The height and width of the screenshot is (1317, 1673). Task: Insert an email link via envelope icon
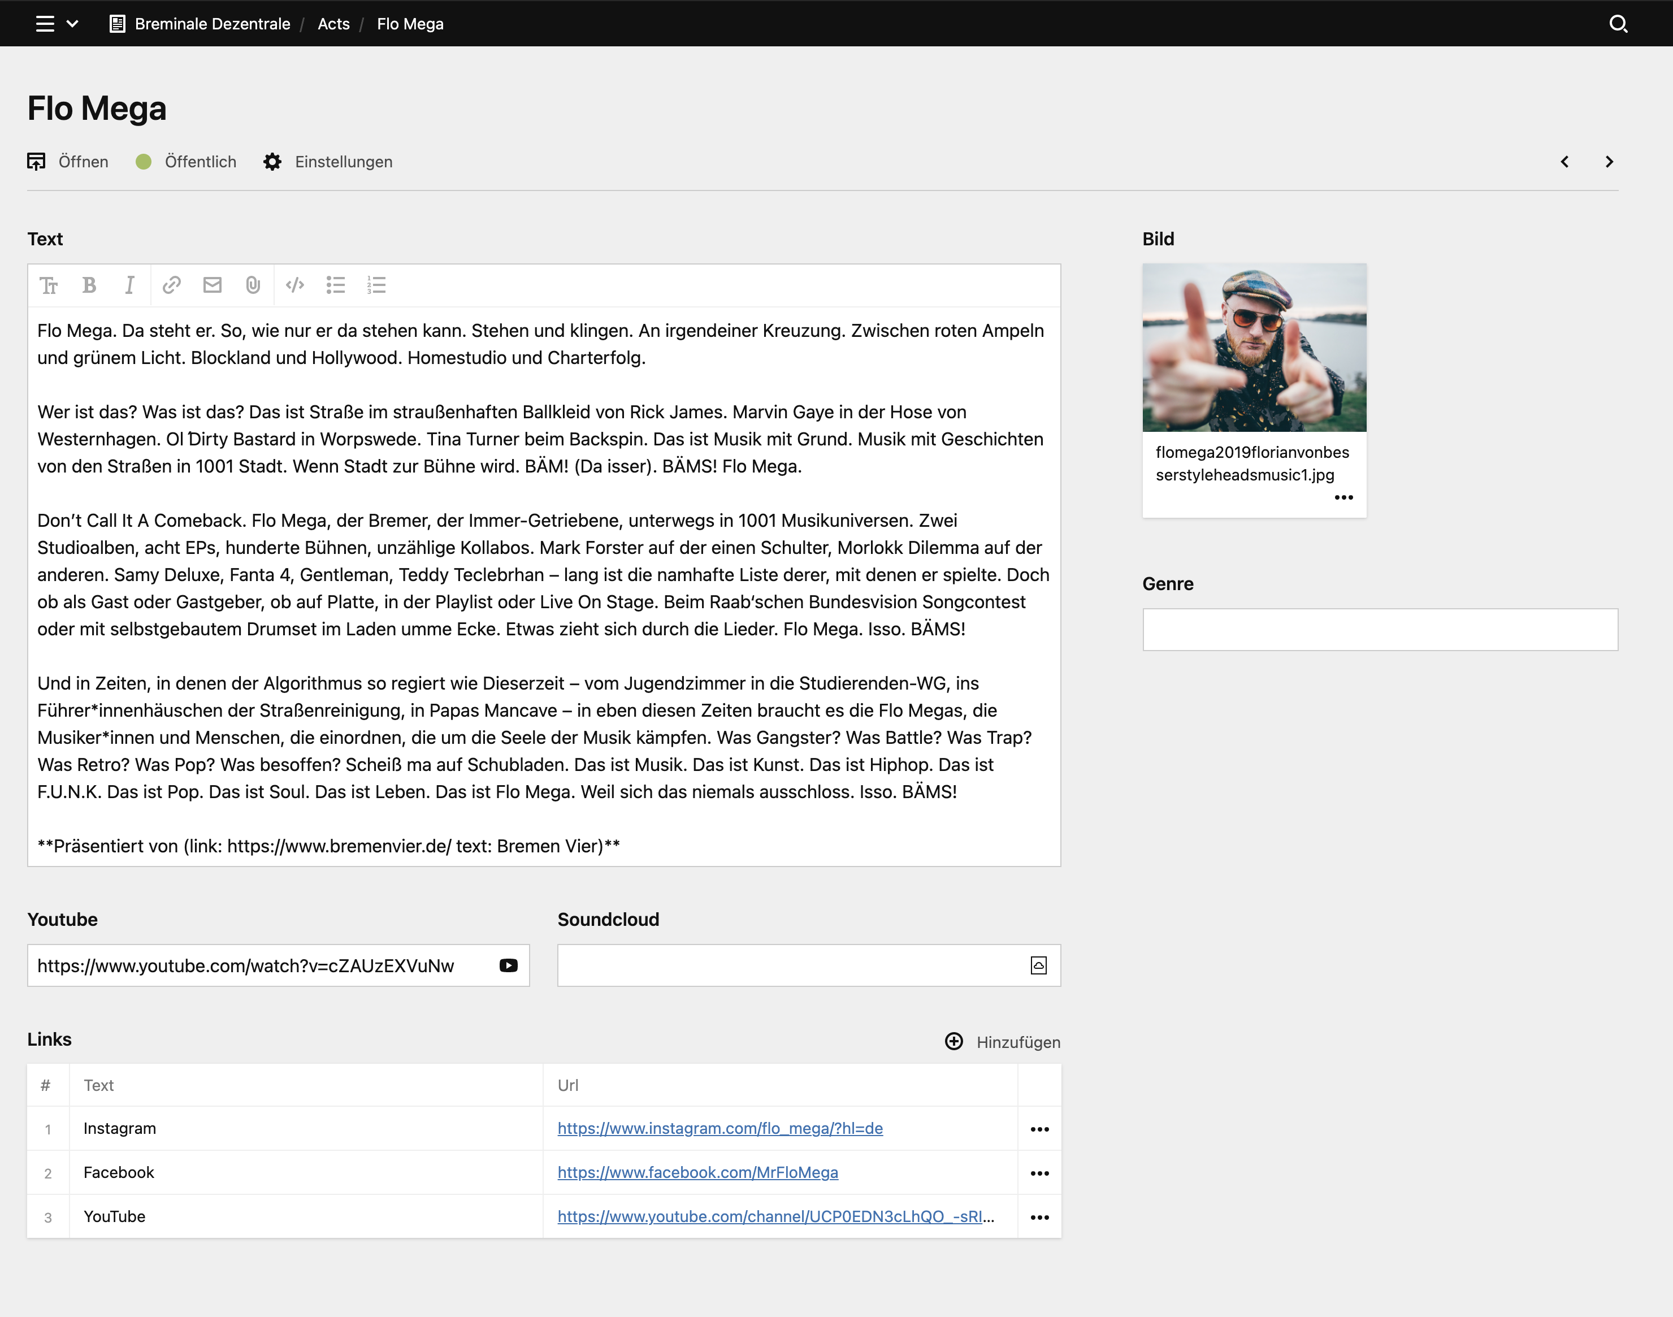[212, 285]
